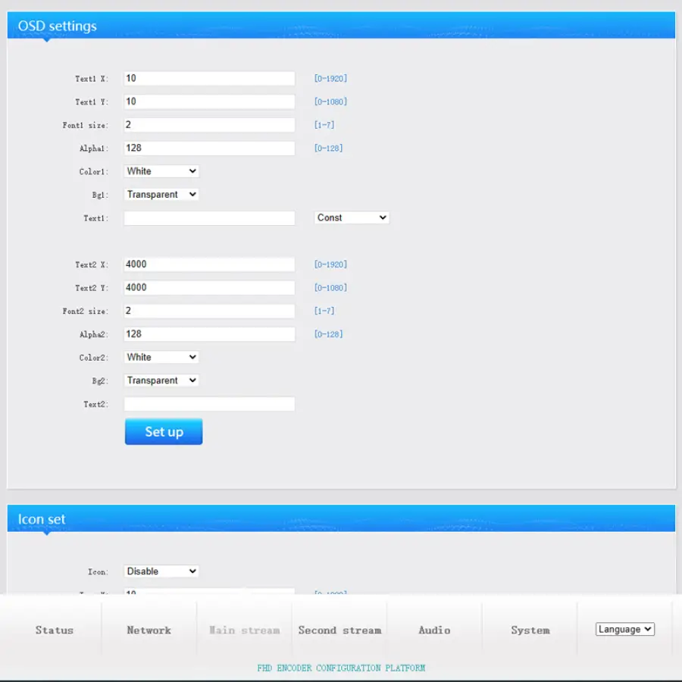Click the Text2 X input field

209,264
